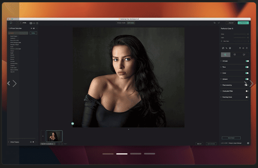Select side-by-side compare view
The width and height of the screenshot is (258, 168).
[x=34, y=23]
